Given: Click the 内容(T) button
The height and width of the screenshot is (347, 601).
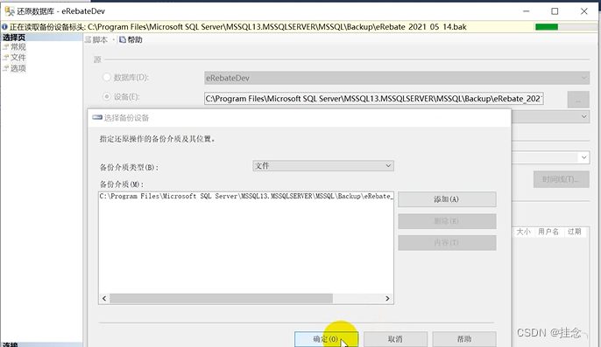Looking at the screenshot, I should click(447, 243).
